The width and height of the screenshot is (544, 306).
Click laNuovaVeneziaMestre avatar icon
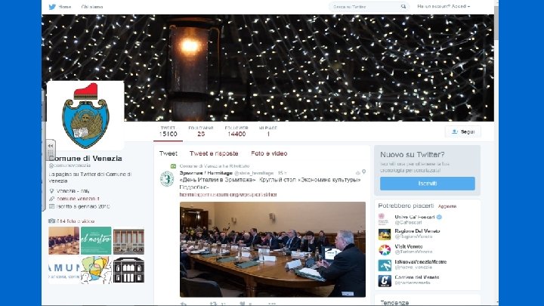tap(385, 265)
